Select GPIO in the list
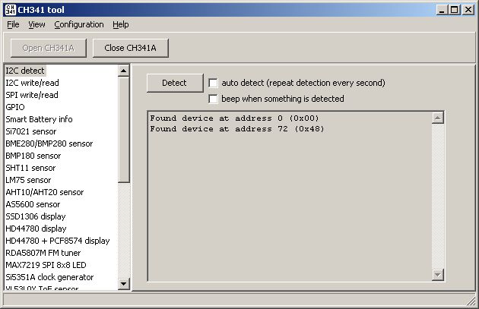The image size is (479, 309). [x=15, y=107]
